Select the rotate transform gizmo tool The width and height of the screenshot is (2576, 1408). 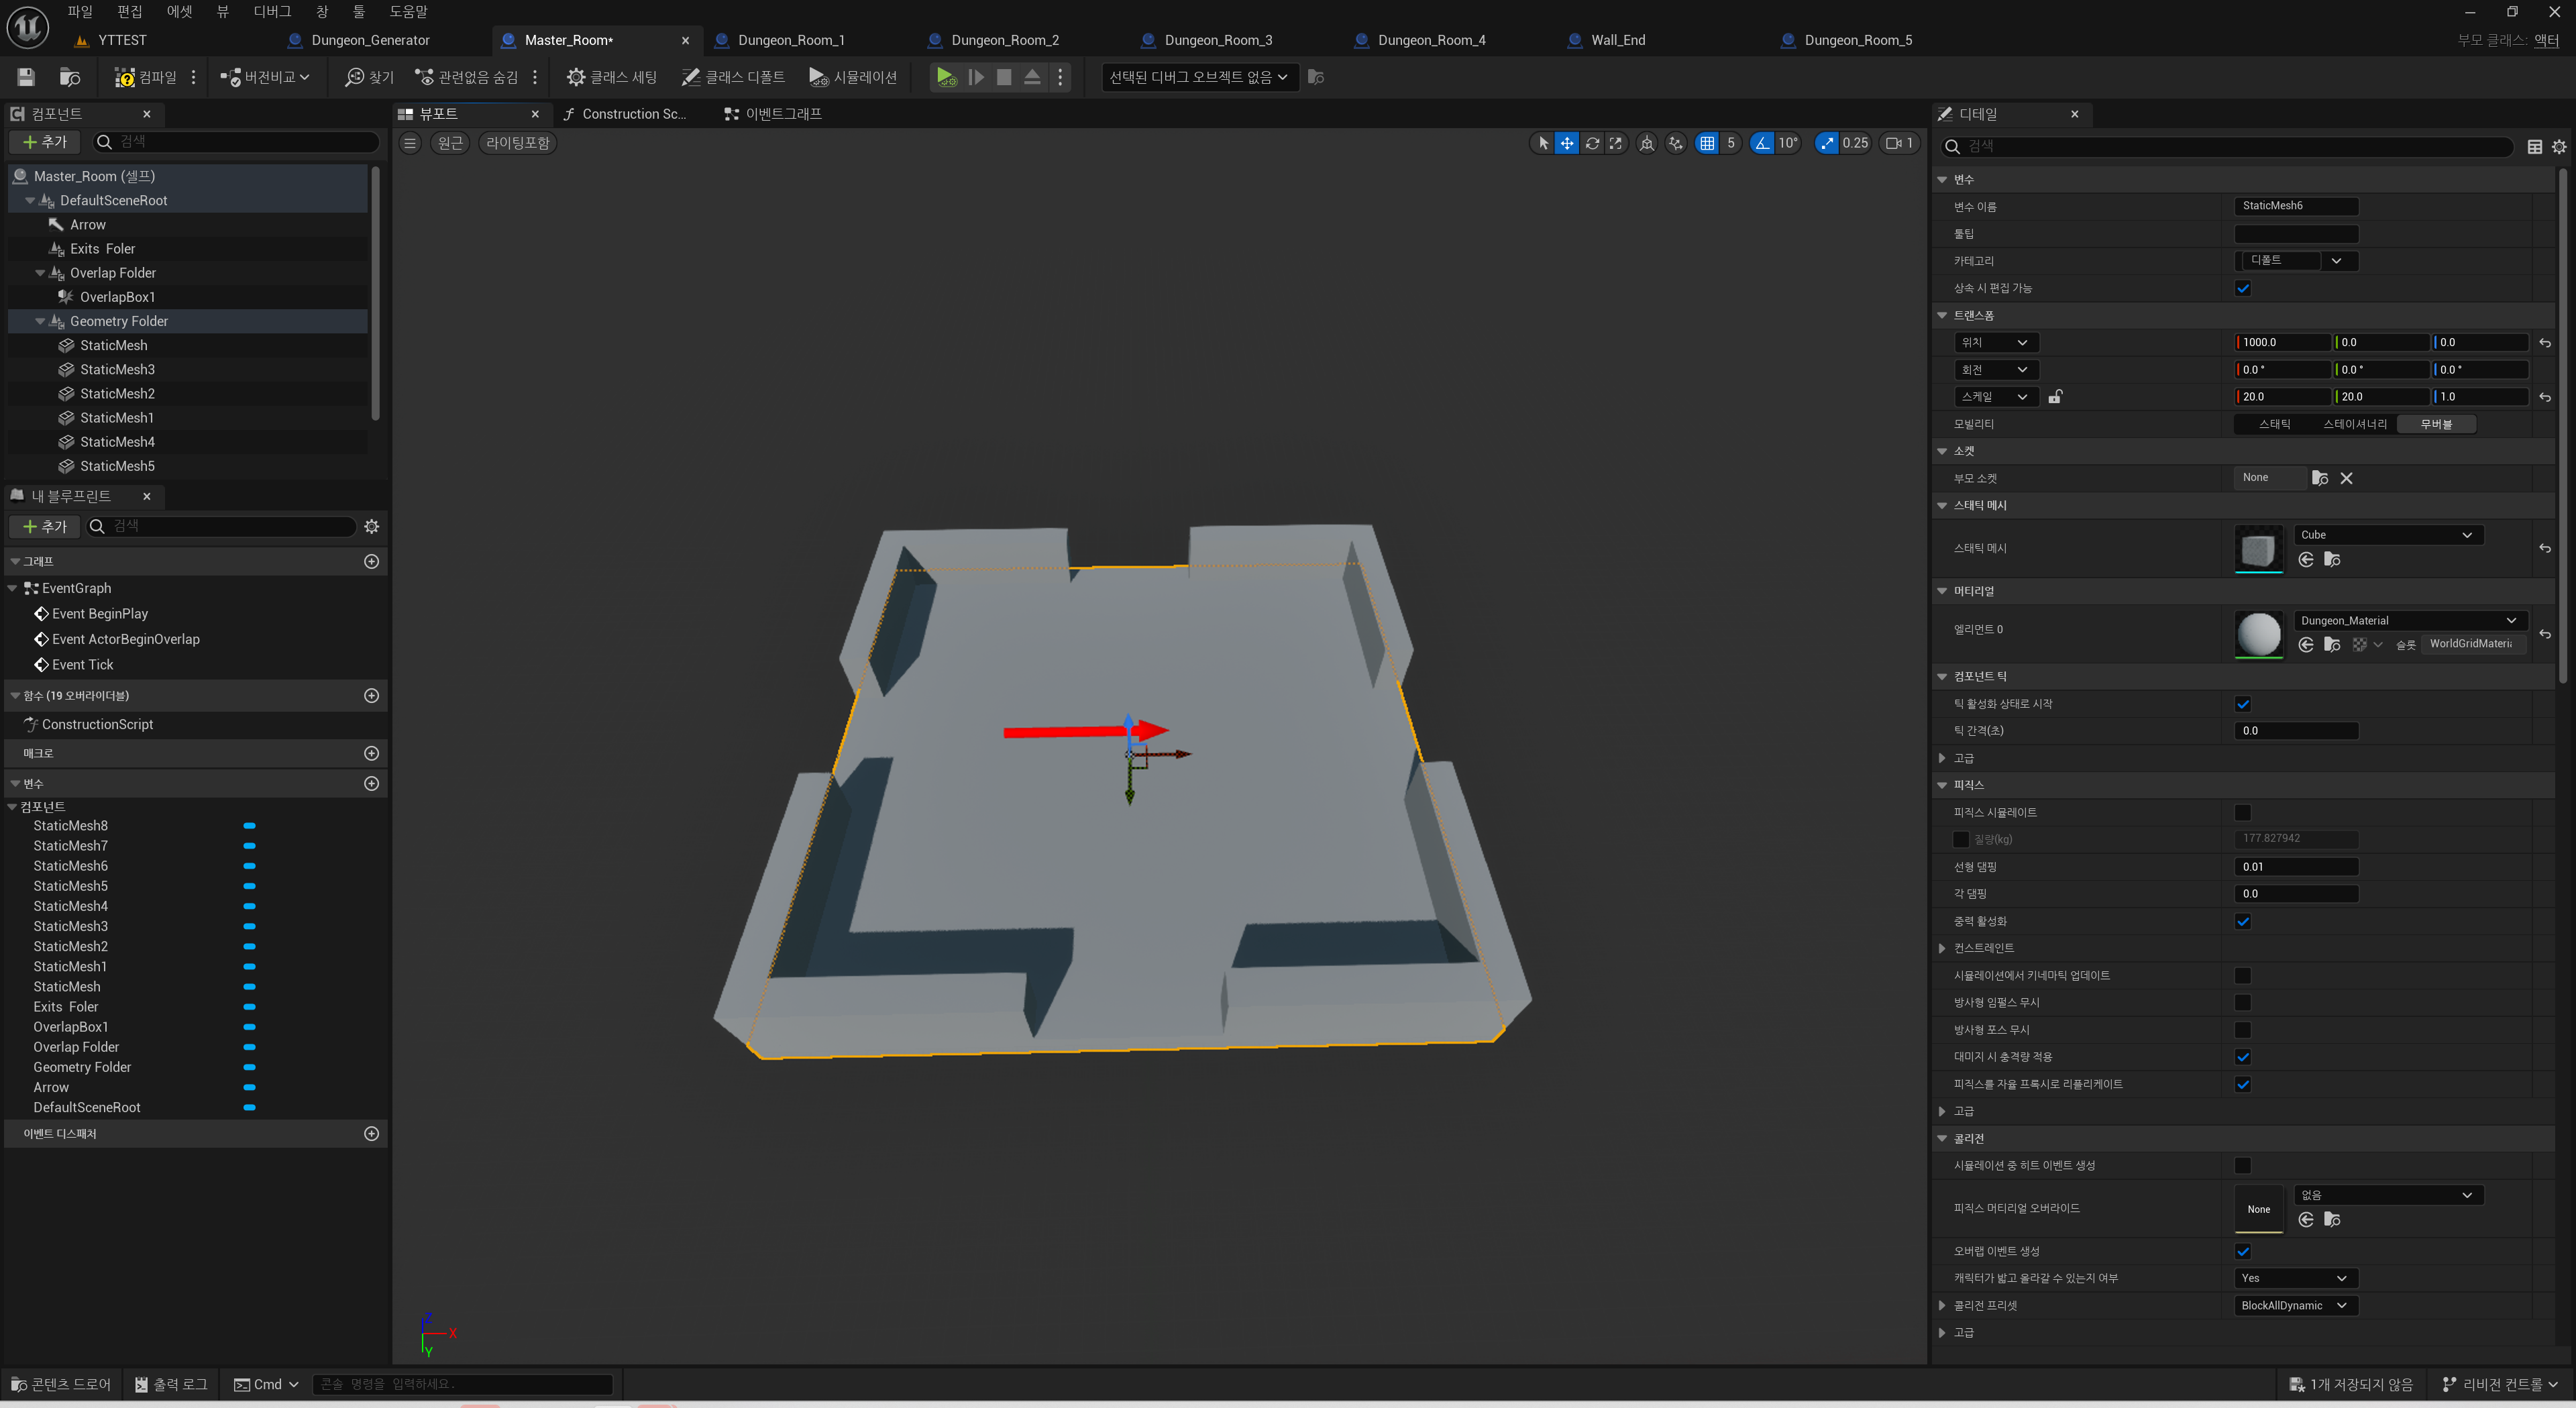click(x=1592, y=143)
